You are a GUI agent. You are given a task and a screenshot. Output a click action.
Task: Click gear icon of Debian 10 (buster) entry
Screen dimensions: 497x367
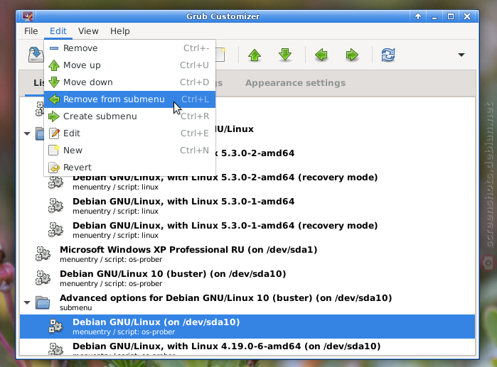[x=43, y=278]
